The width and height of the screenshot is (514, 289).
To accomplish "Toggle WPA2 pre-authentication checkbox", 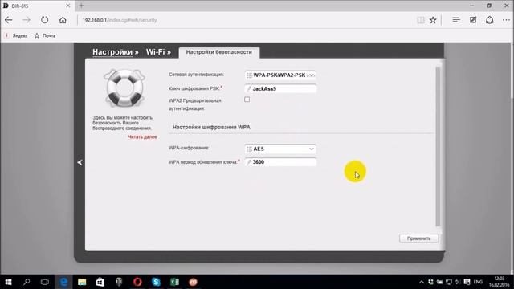I will [x=247, y=100].
